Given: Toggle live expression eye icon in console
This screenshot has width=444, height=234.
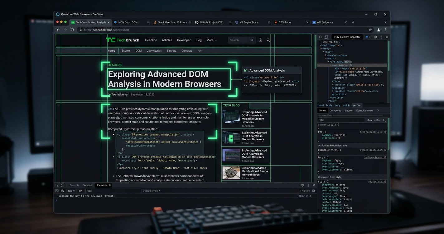Looking at the screenshot, I should click(80, 191).
